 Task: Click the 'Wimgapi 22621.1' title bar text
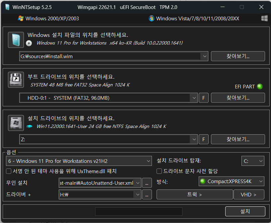coord(97,7)
